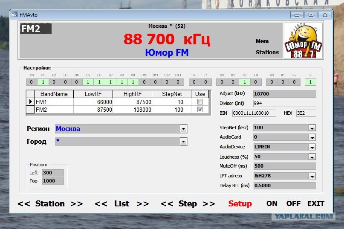The height and width of the screenshot is (229, 344).
Task: Click the Adjust (kHz) field
Action: click(285, 94)
